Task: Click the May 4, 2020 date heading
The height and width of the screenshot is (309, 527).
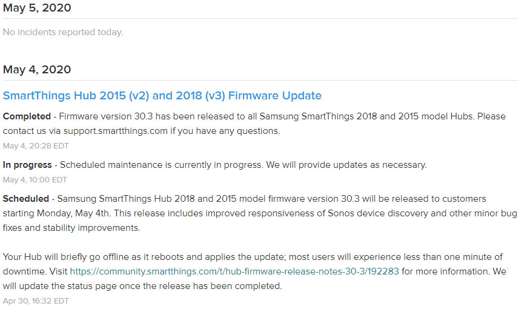Action: (37, 70)
